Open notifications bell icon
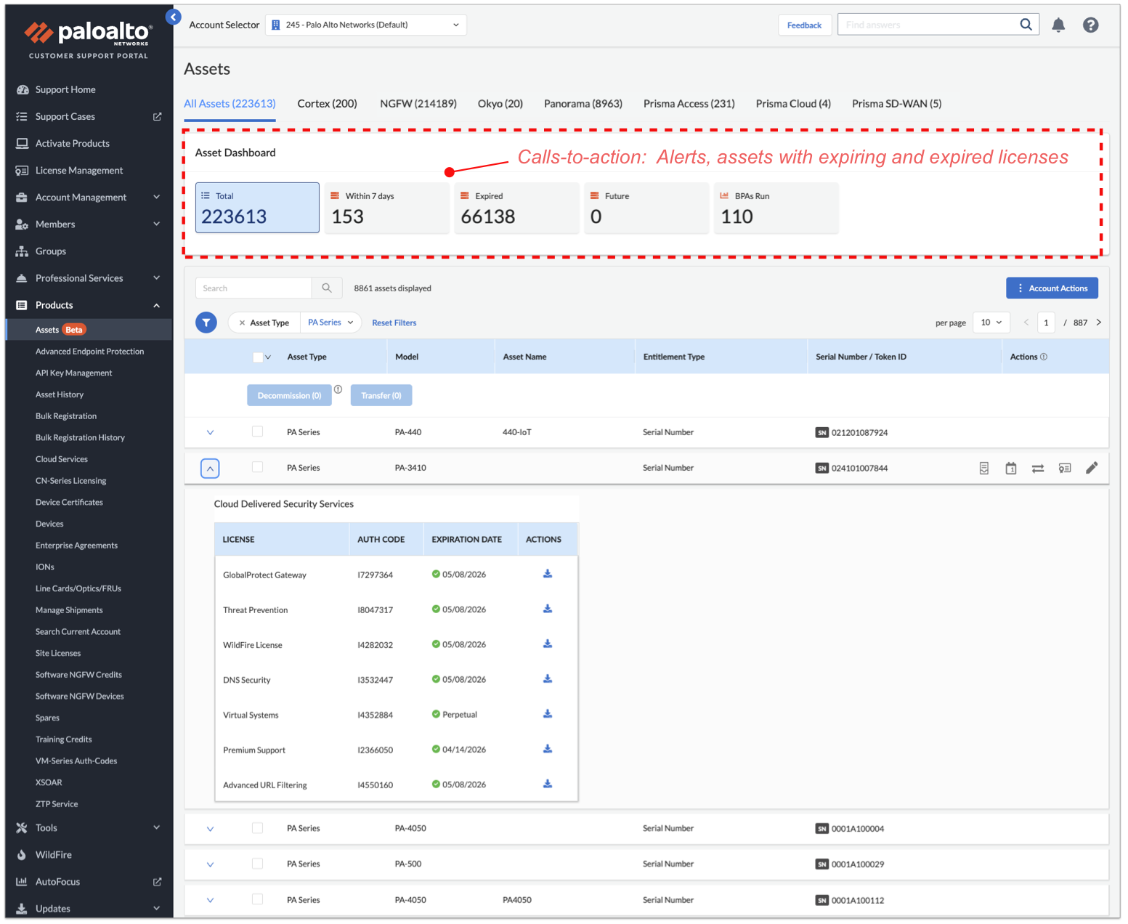 pos(1058,25)
